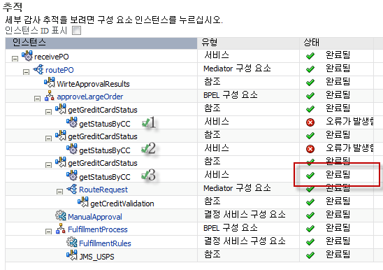This screenshot has height=270, width=383.
Task: Click the '완료됨' status of ManualApproval
Action: coord(338,215)
